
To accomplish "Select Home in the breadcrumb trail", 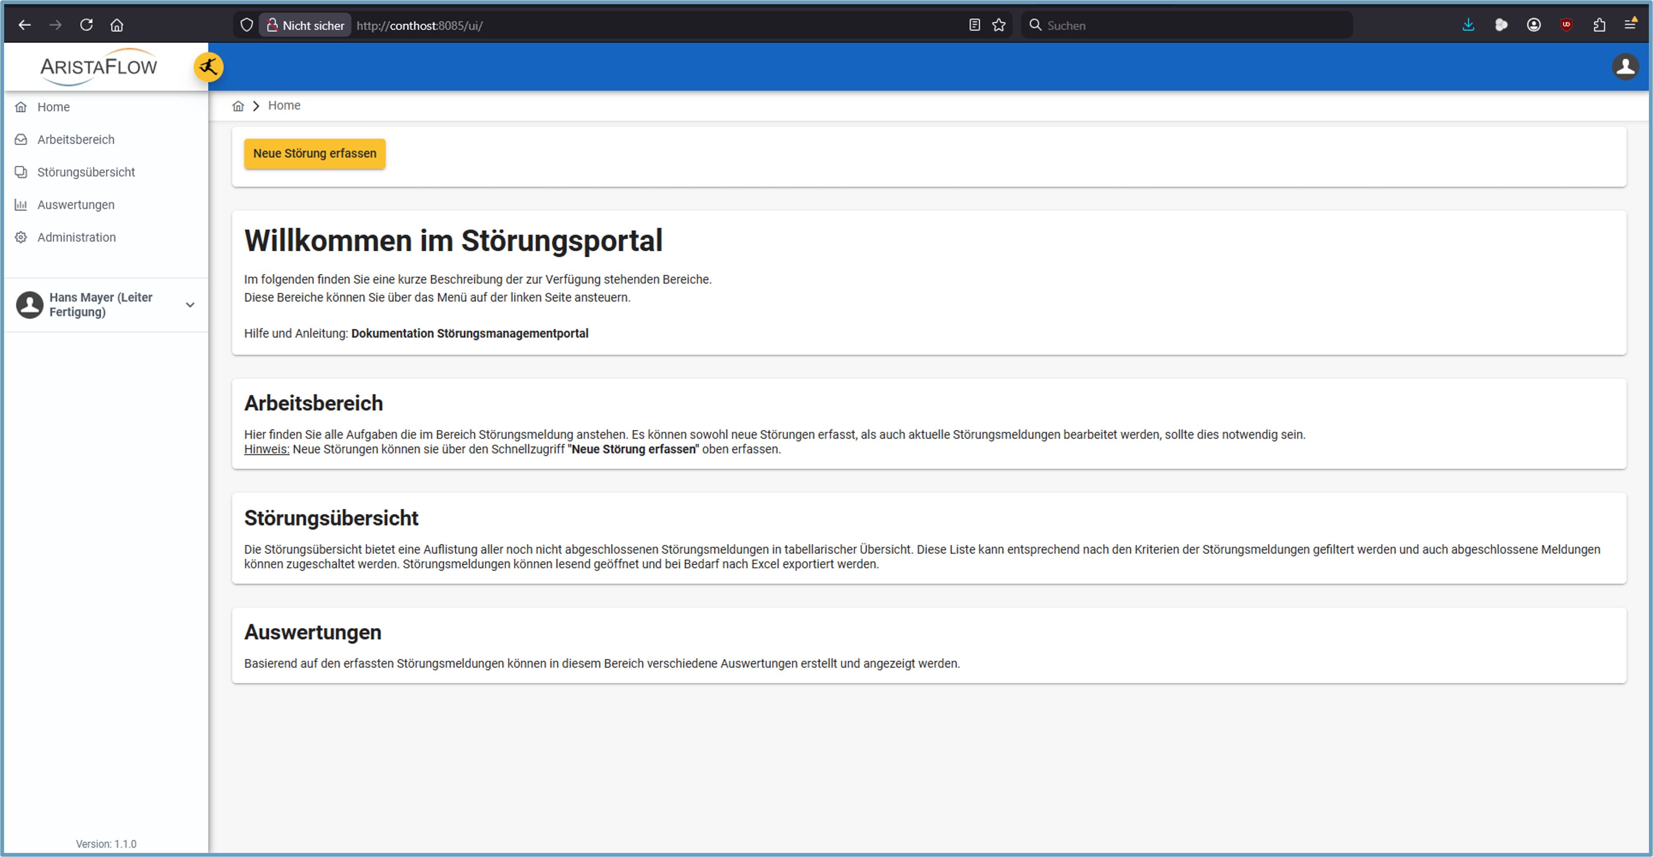I will [284, 105].
